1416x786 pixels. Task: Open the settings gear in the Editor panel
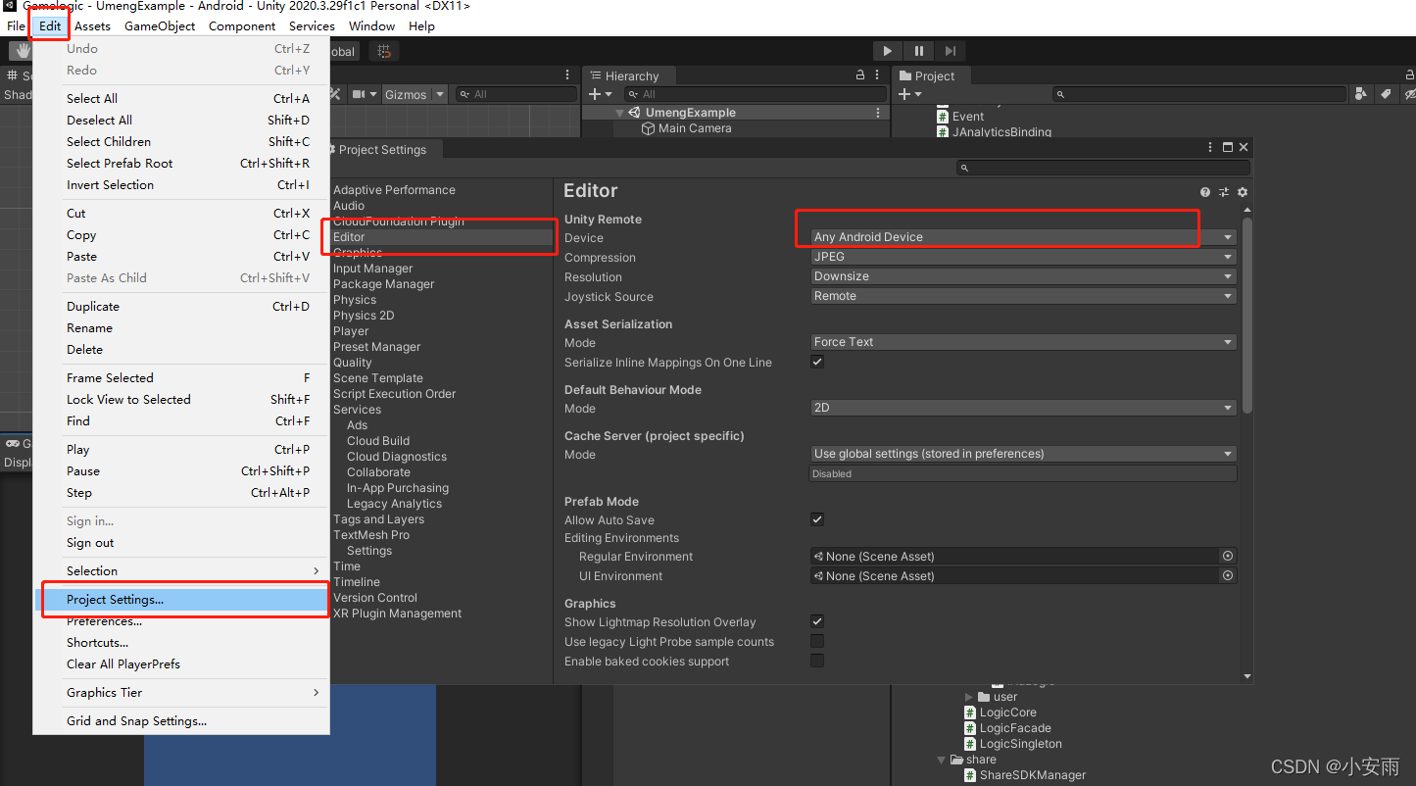pyautogui.click(x=1242, y=192)
